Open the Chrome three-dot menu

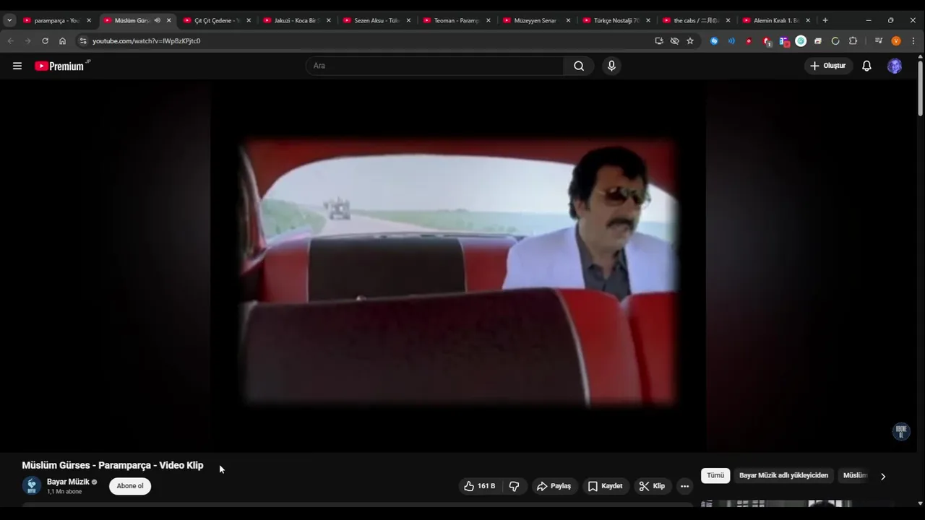point(913,41)
